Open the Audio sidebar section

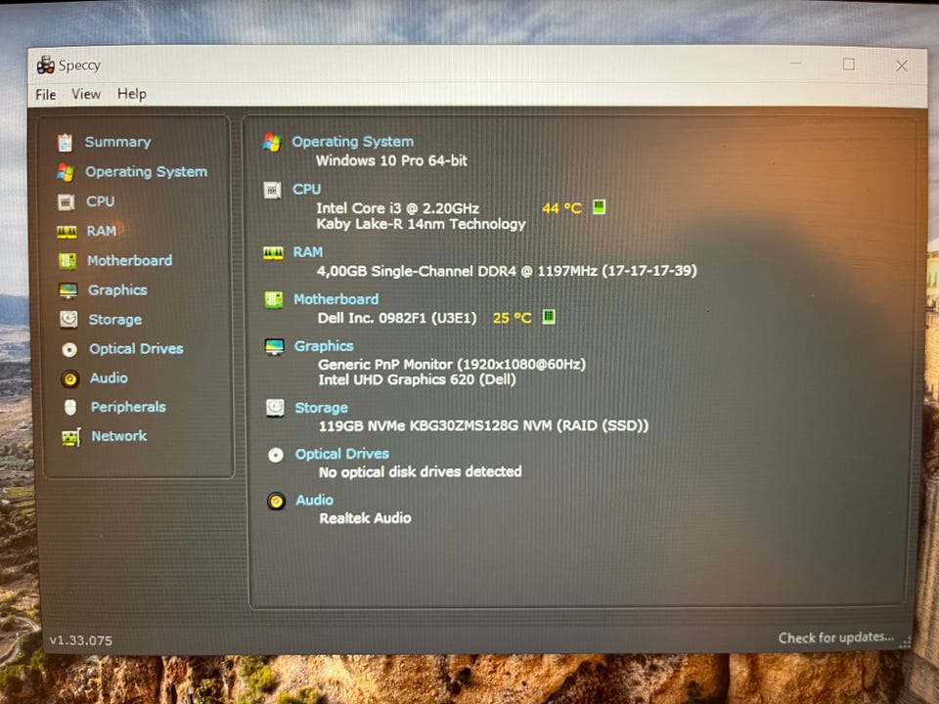coord(109,377)
